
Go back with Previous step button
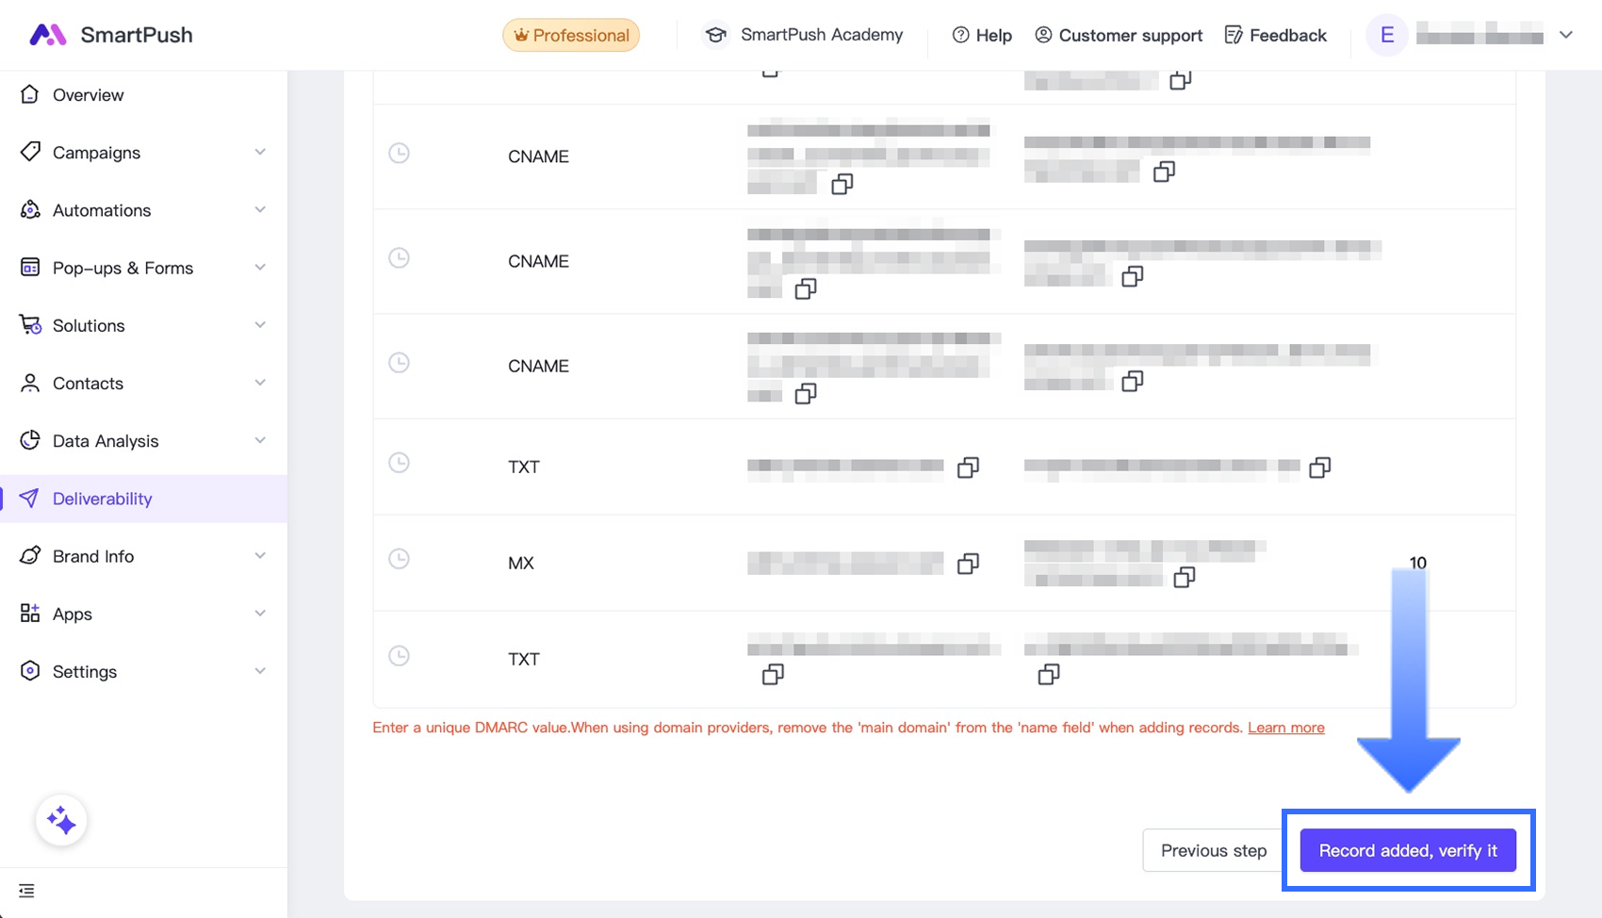click(x=1213, y=850)
